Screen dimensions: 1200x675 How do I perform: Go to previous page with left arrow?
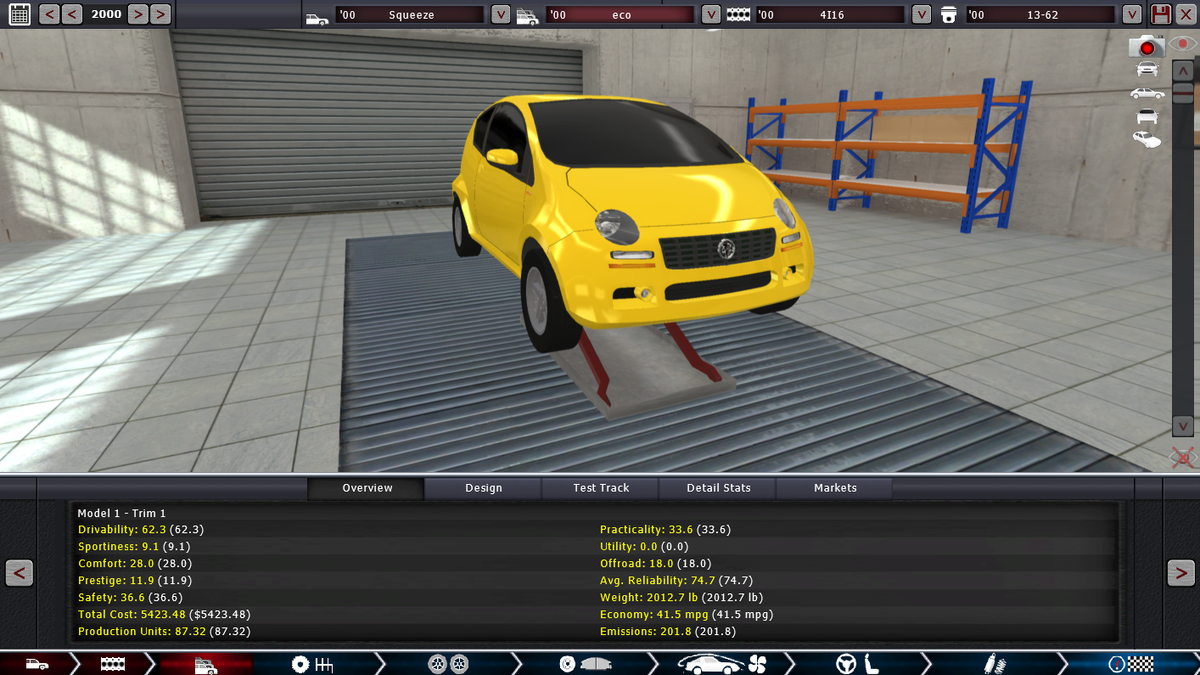[x=19, y=573]
